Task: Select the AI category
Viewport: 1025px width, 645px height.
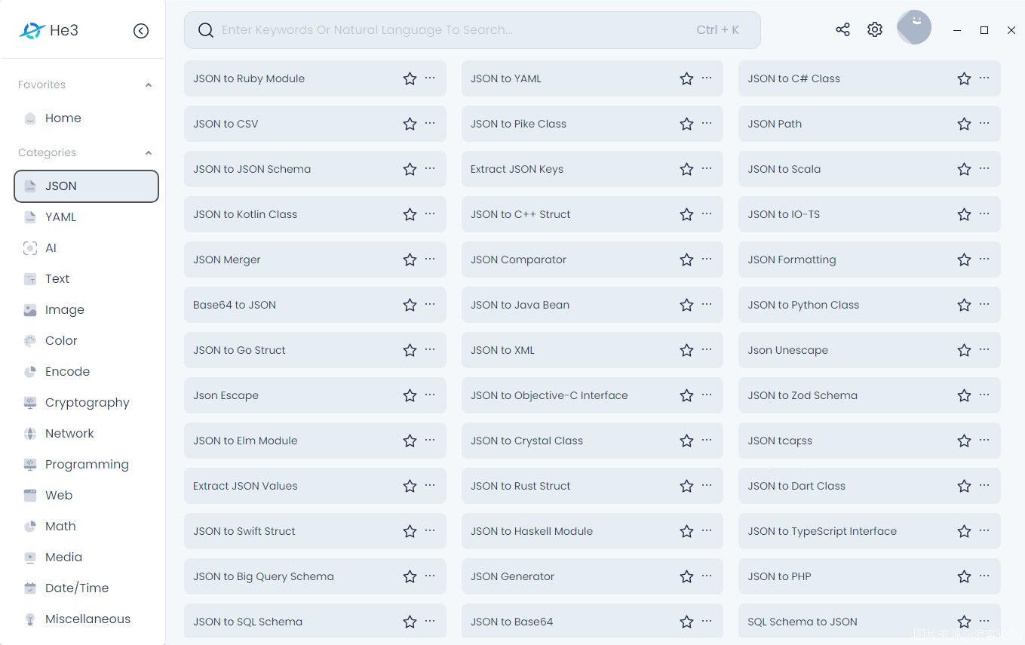Action: [x=86, y=248]
